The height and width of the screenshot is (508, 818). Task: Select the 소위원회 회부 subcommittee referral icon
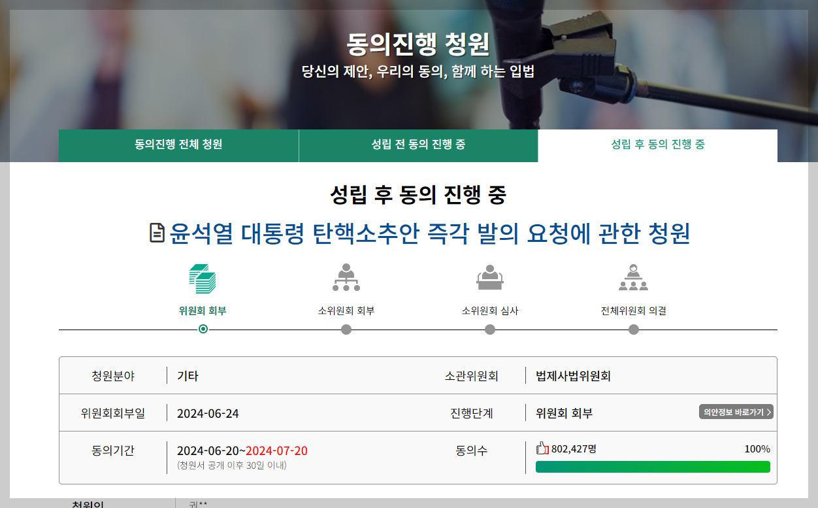(x=346, y=278)
